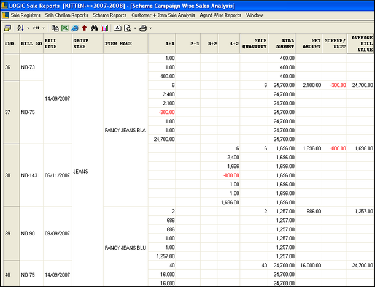Click the SNO. column header

(12, 44)
